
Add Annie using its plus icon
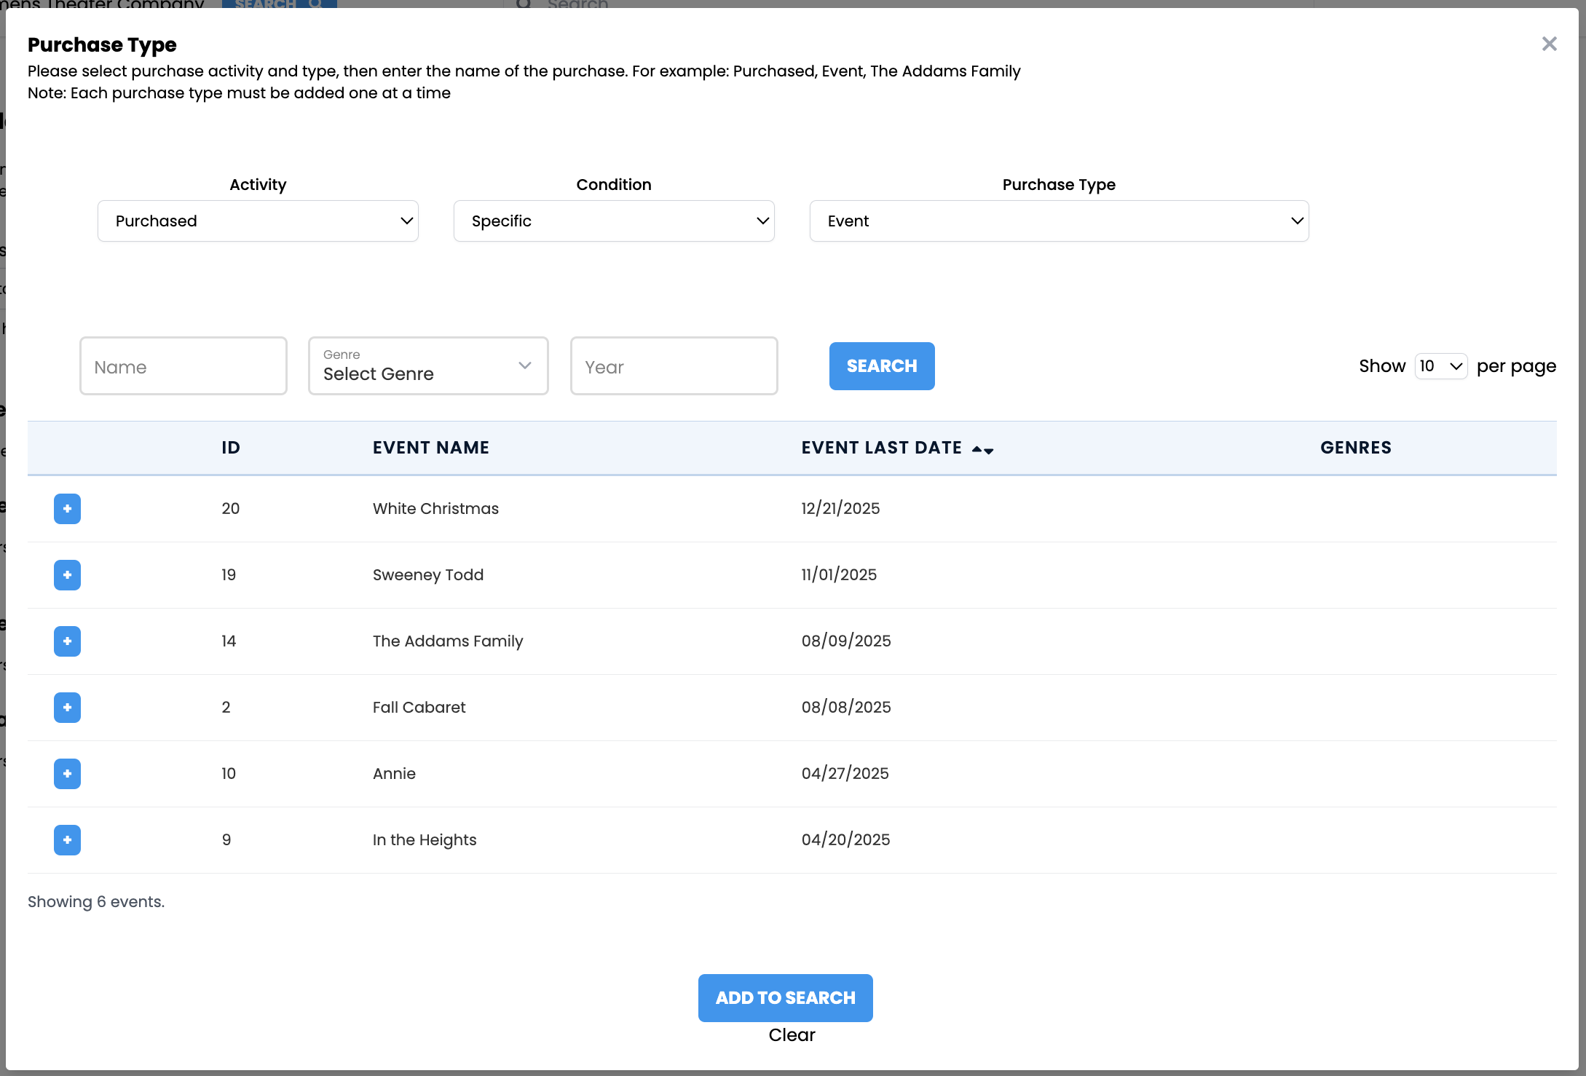click(x=67, y=774)
